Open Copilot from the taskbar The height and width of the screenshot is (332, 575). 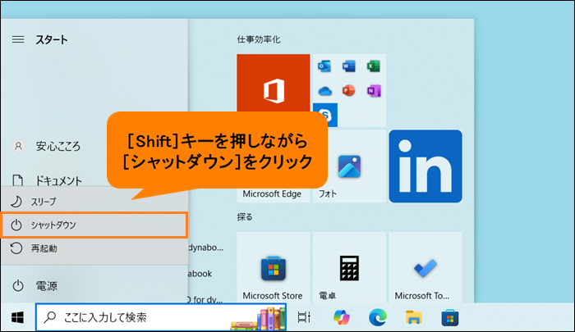[x=342, y=317]
